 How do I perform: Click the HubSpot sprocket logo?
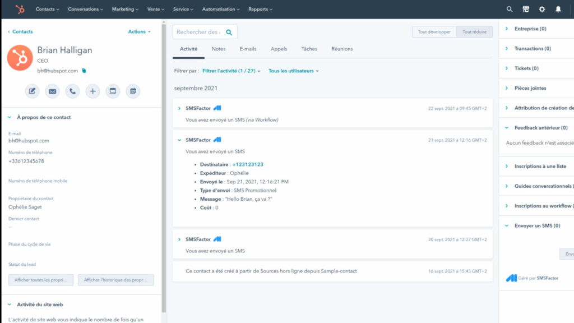[x=20, y=9]
